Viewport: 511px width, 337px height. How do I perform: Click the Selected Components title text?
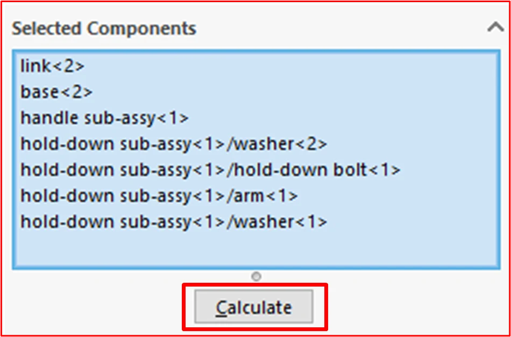(104, 28)
